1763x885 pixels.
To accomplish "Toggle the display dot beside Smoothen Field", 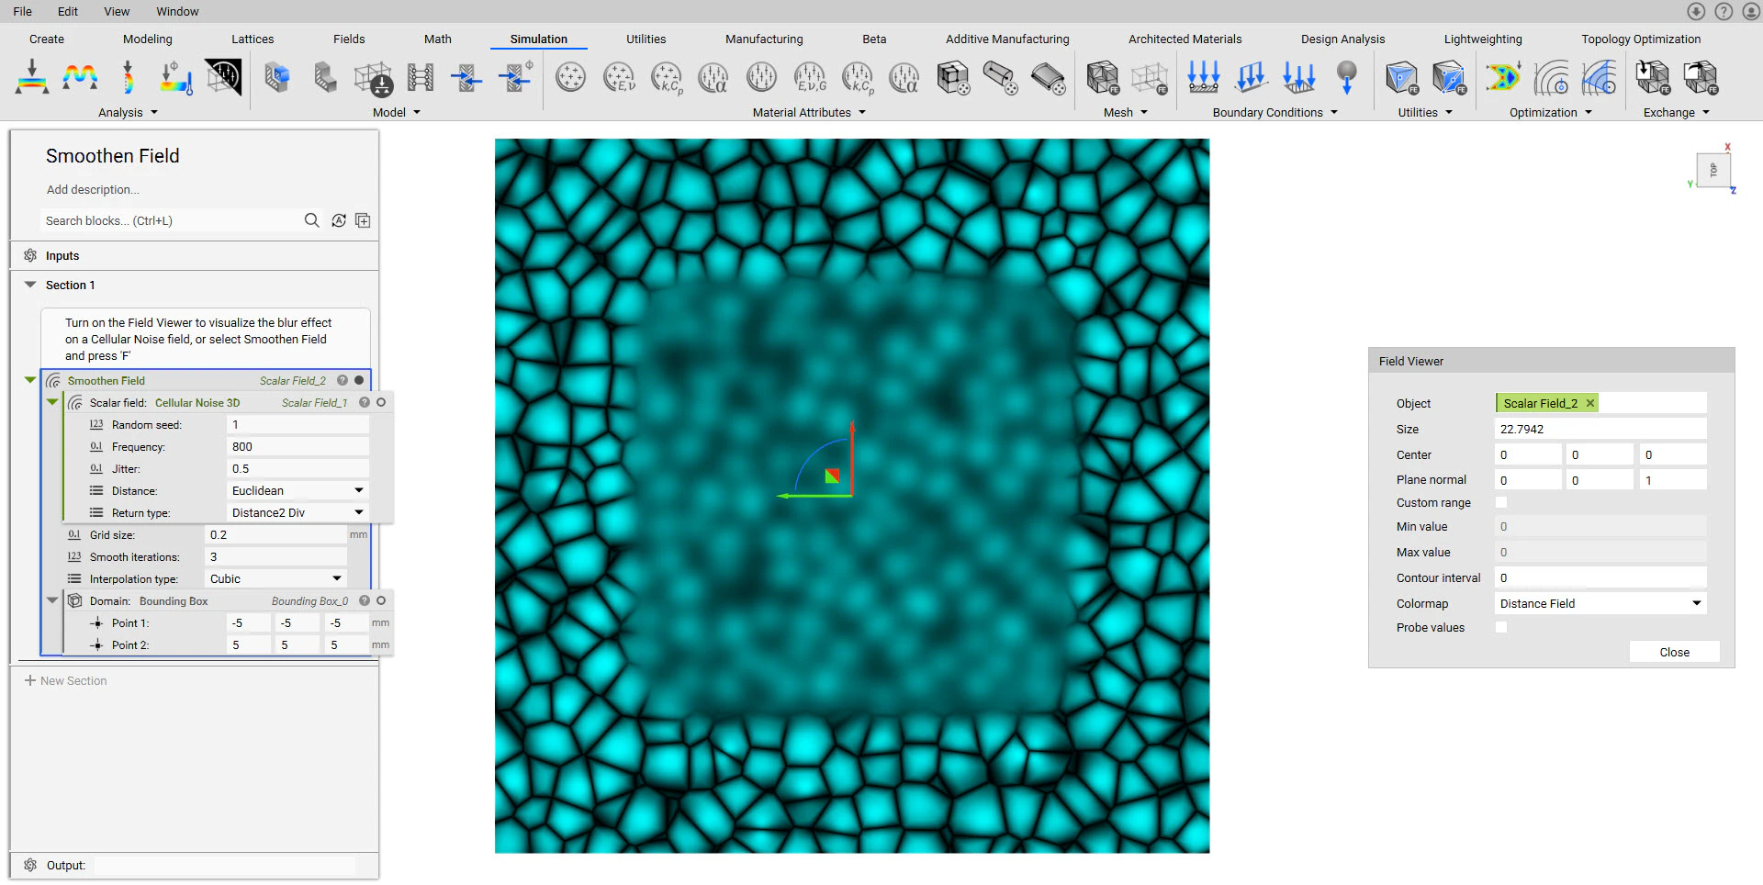I will (359, 379).
